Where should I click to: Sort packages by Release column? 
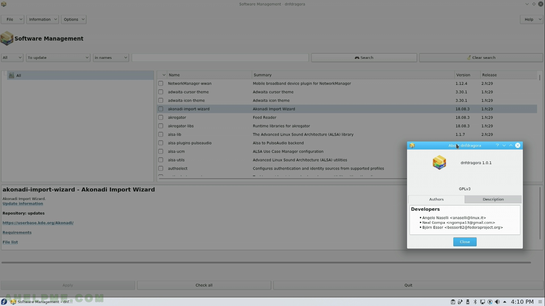point(508,75)
